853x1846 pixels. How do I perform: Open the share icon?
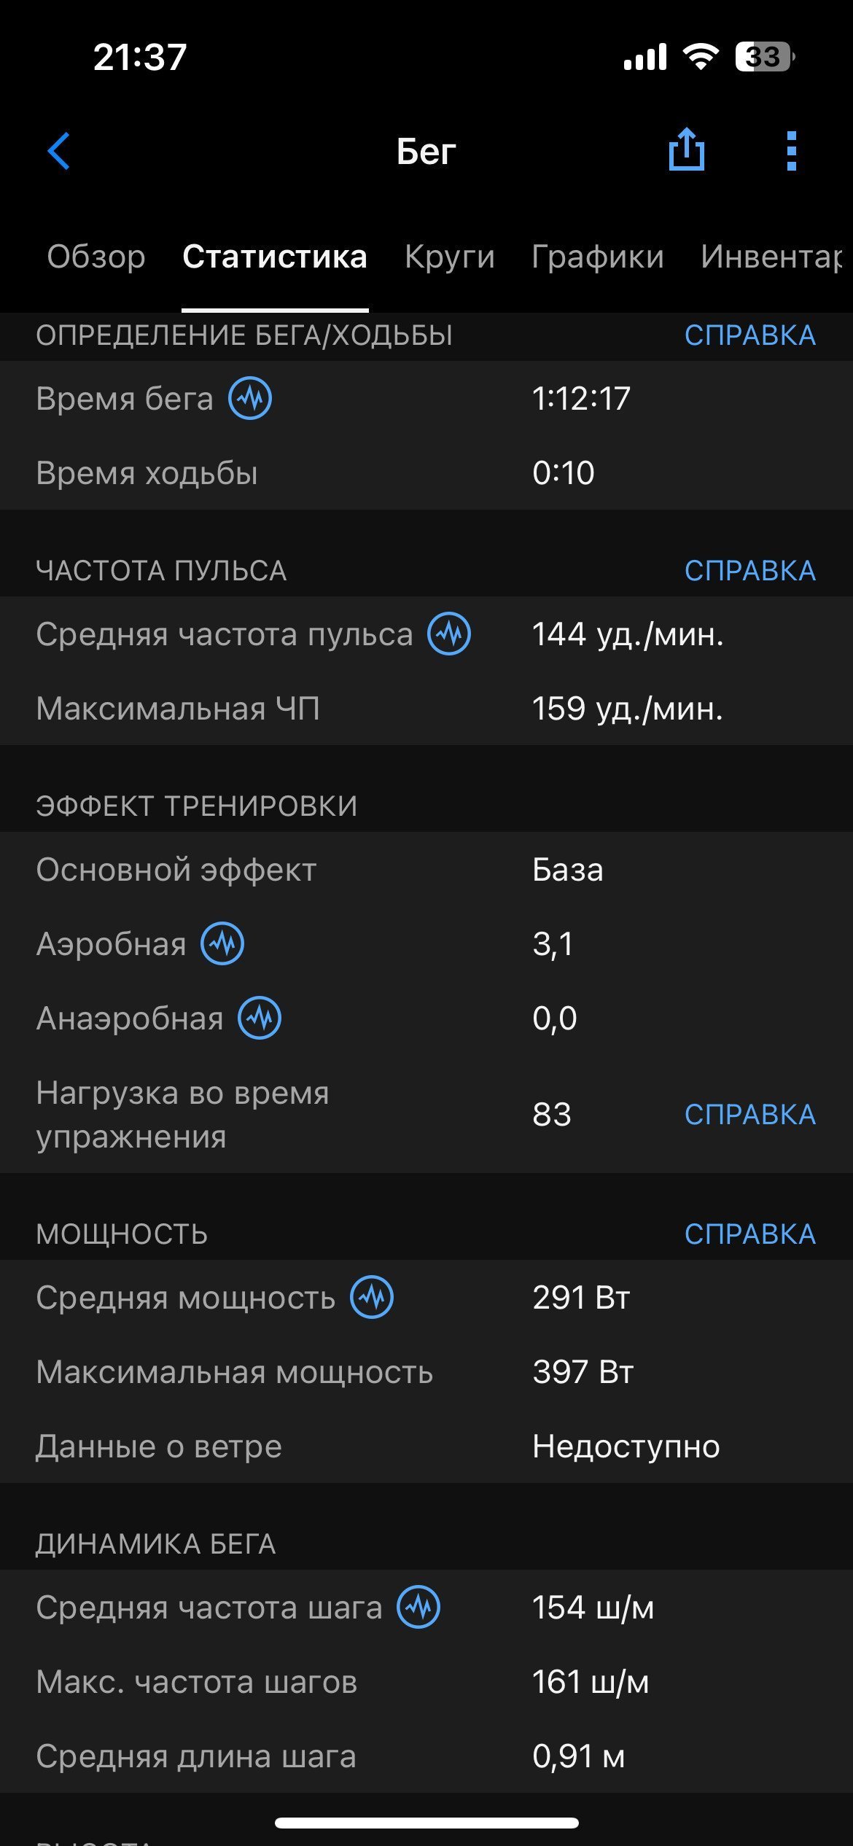point(687,149)
